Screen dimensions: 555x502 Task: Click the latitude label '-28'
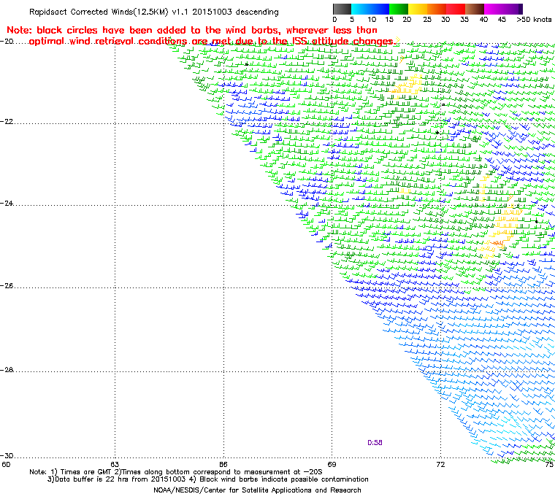pyautogui.click(x=7, y=370)
